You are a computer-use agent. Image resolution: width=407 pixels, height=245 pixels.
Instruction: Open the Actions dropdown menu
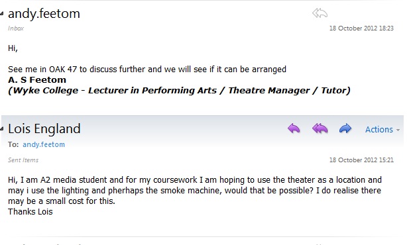(382, 129)
